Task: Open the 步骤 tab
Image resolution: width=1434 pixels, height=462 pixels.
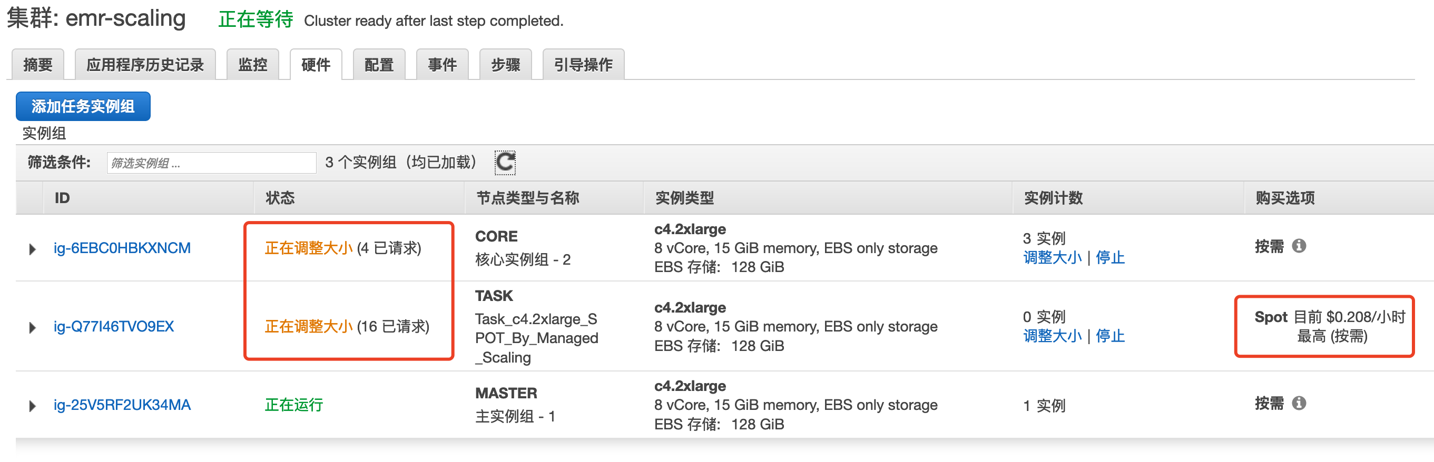Action: coord(505,65)
